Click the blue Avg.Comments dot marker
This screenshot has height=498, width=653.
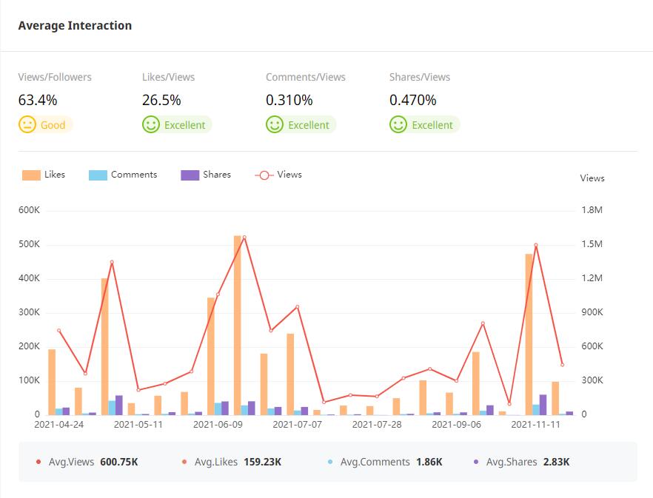pyautogui.click(x=330, y=462)
